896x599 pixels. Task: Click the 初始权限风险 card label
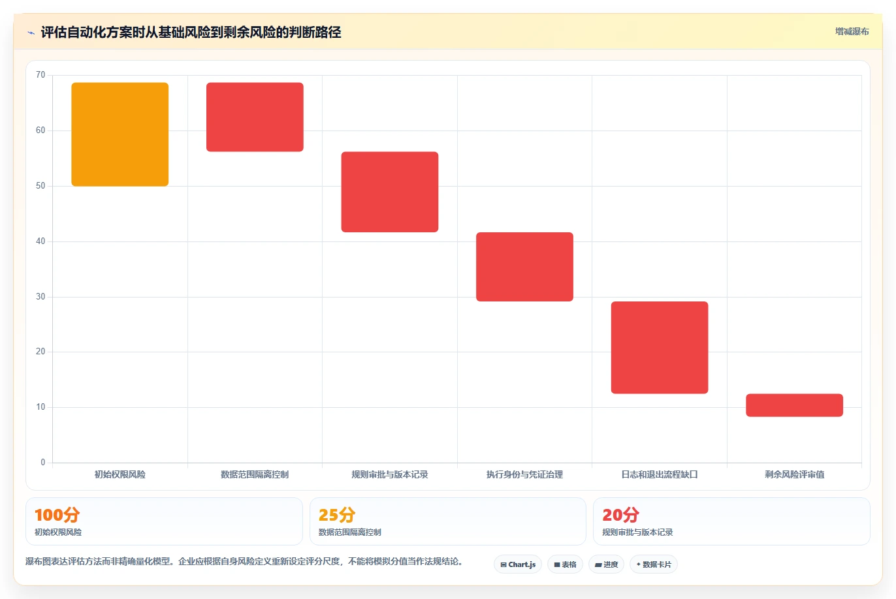click(x=58, y=532)
